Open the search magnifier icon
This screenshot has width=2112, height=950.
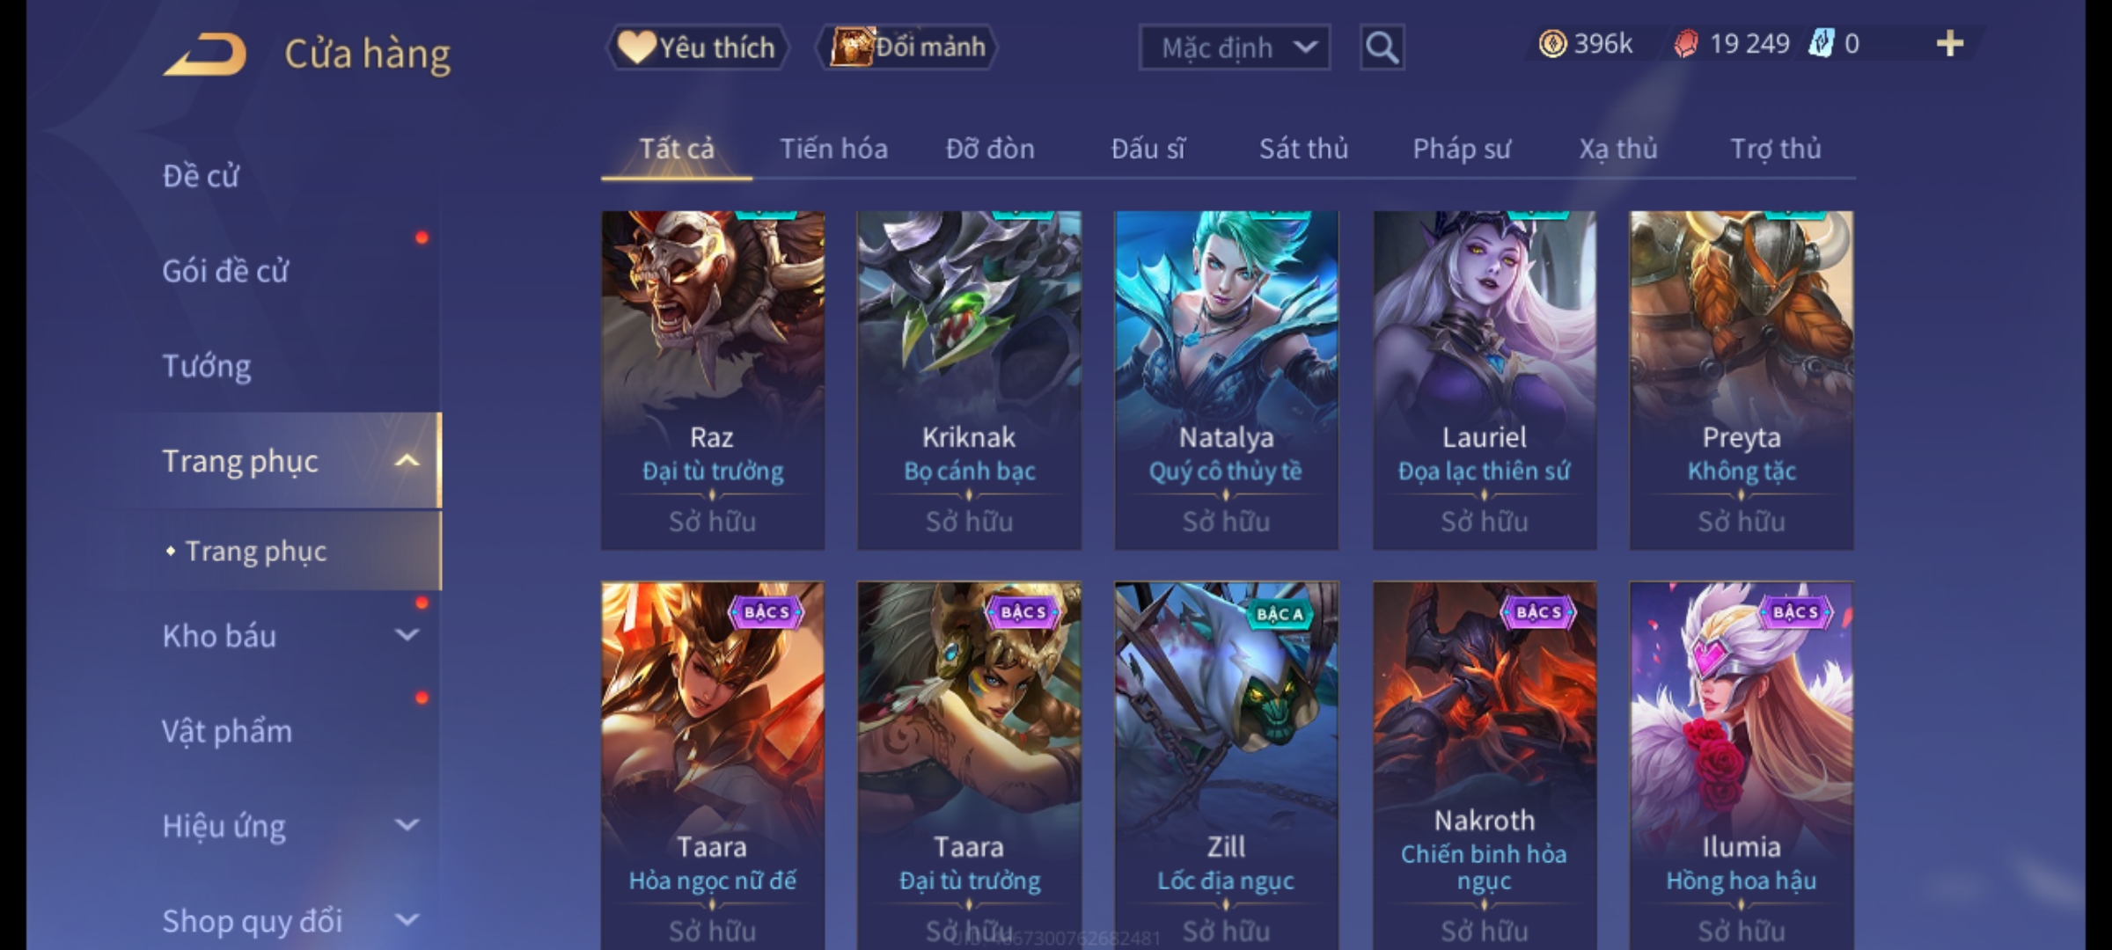click(x=1382, y=47)
